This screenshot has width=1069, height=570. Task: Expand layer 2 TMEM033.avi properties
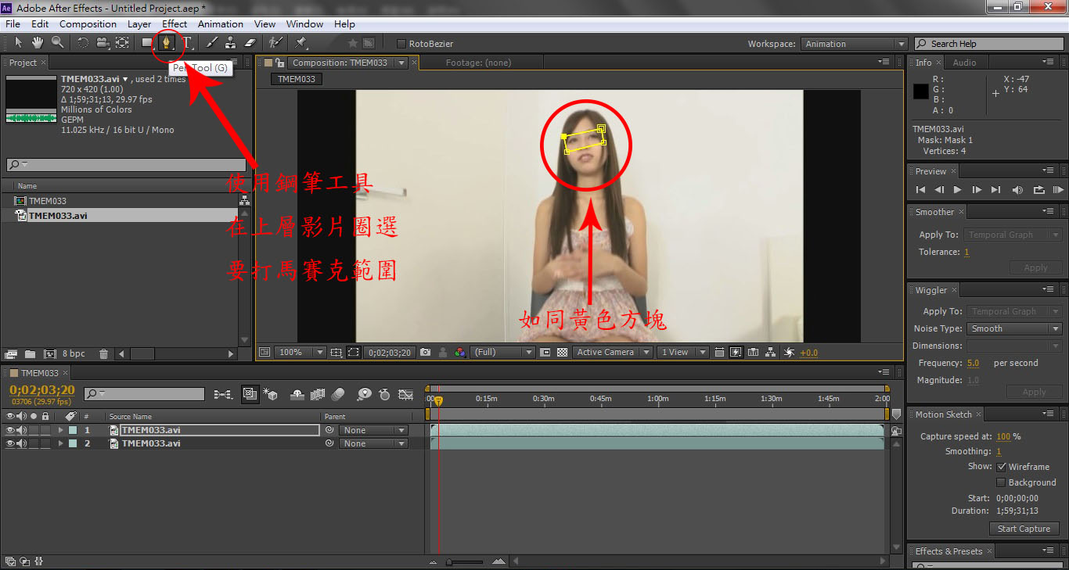point(61,443)
